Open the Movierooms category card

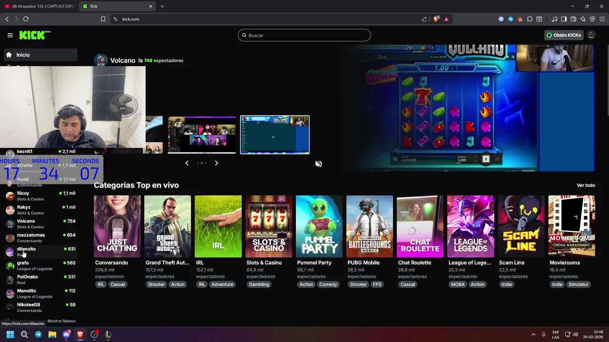tap(571, 226)
